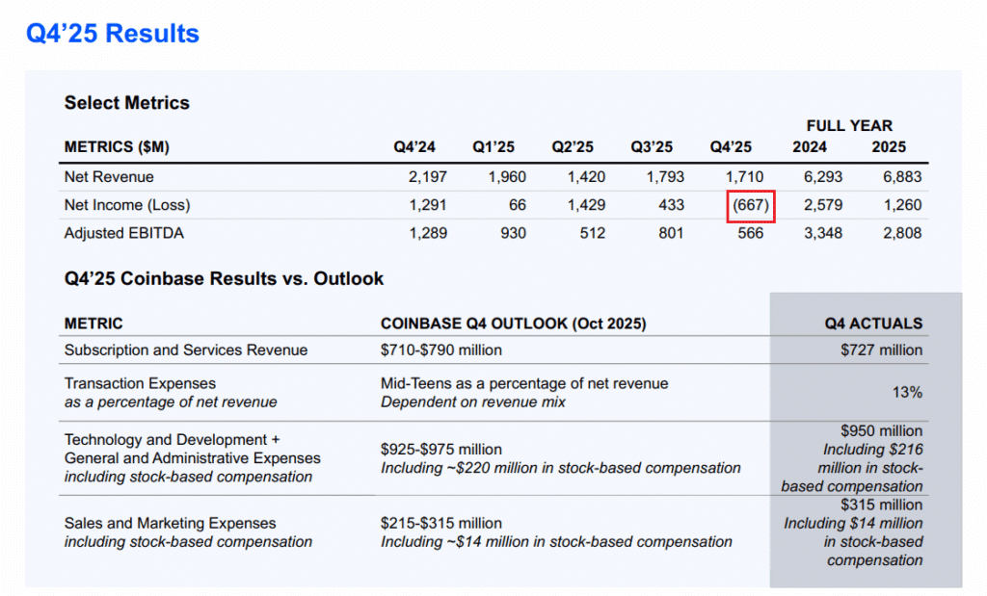Click the red-boxed Q4'25 net loss (667)

click(x=751, y=205)
